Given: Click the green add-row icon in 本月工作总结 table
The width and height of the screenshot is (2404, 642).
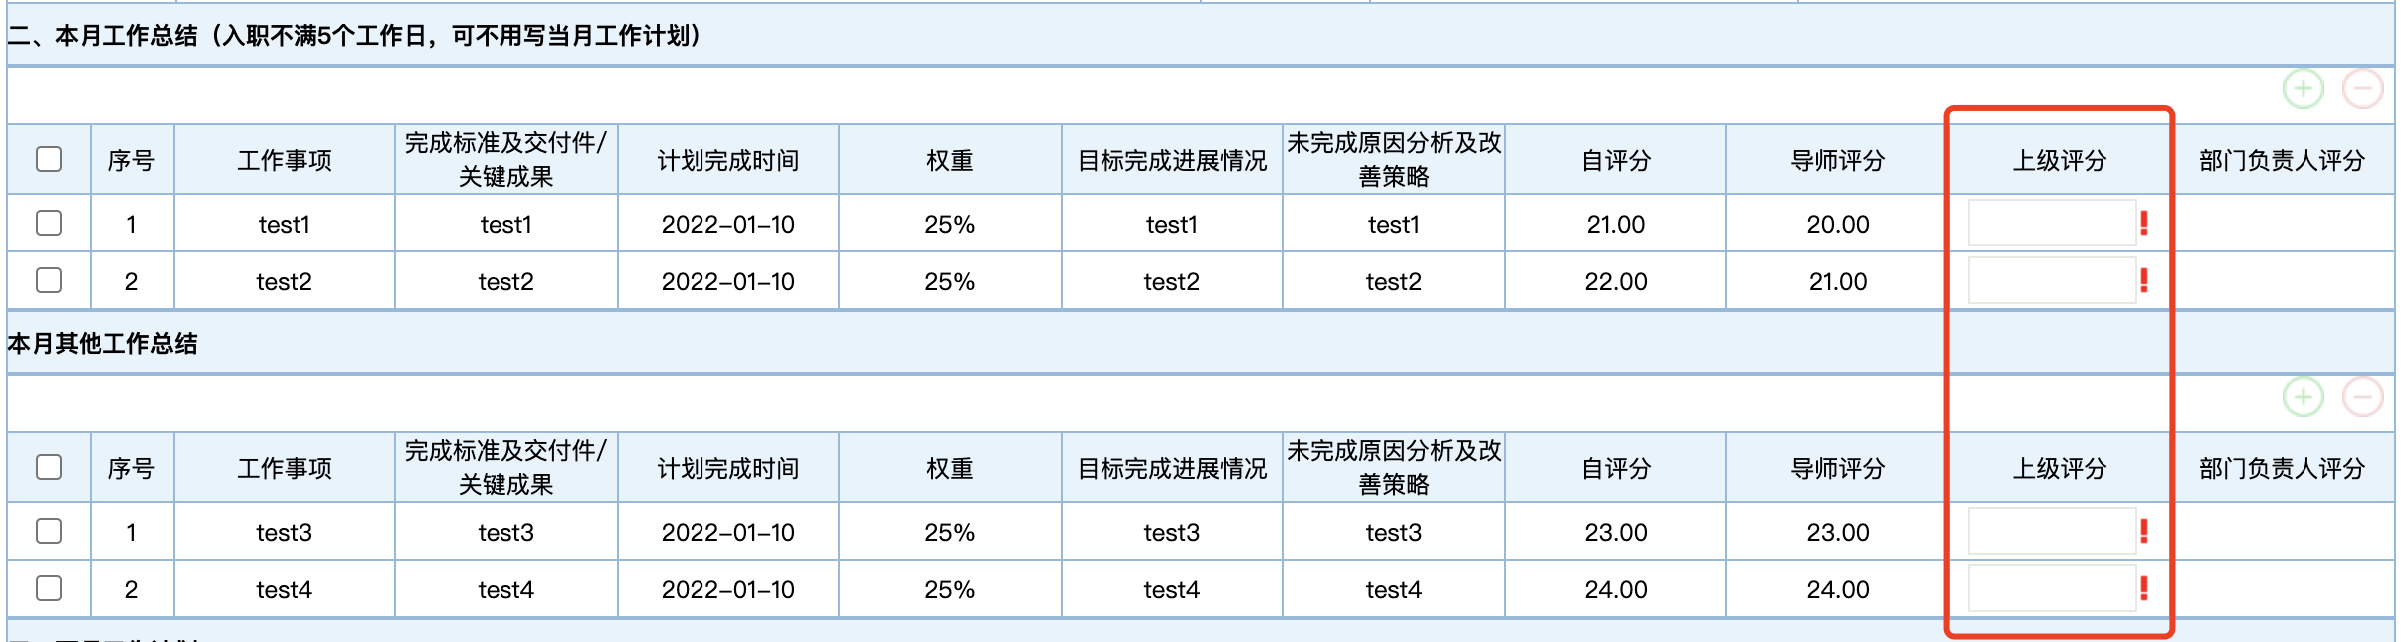Looking at the screenshot, I should (x=2303, y=89).
